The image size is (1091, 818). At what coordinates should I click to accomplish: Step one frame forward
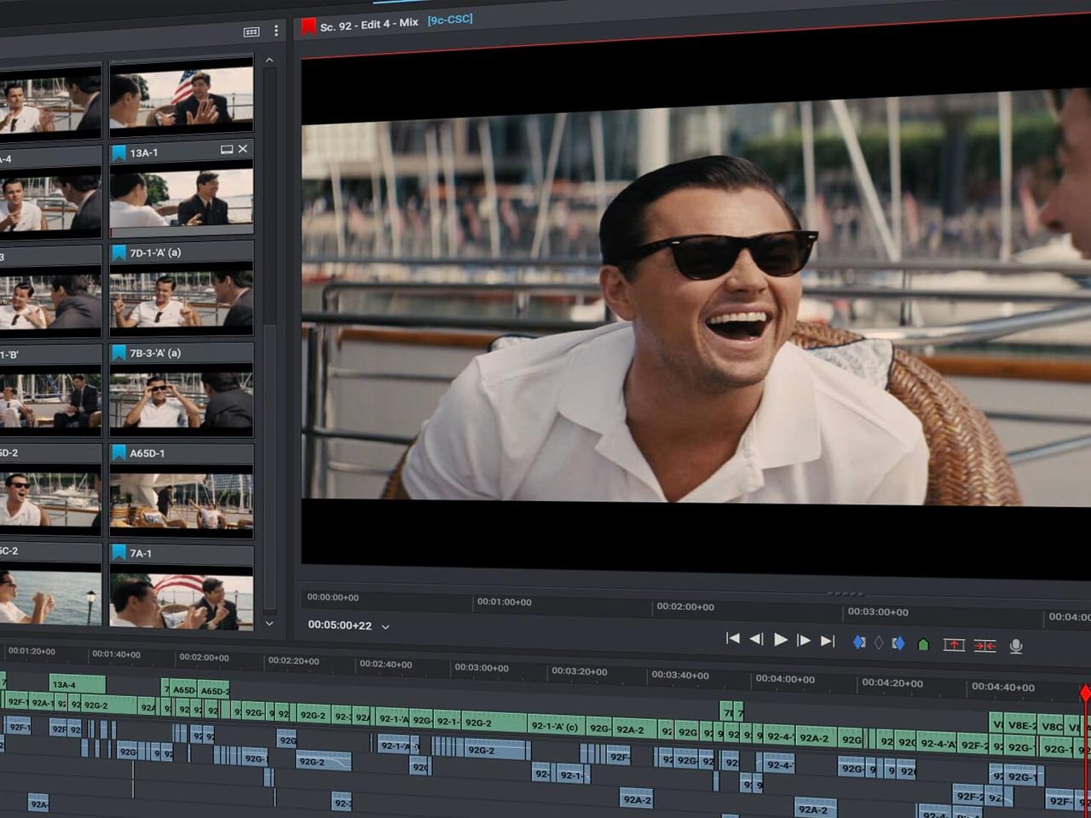coord(803,640)
